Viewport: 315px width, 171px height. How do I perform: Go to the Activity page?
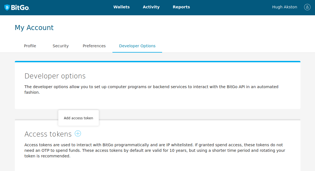click(x=151, y=7)
